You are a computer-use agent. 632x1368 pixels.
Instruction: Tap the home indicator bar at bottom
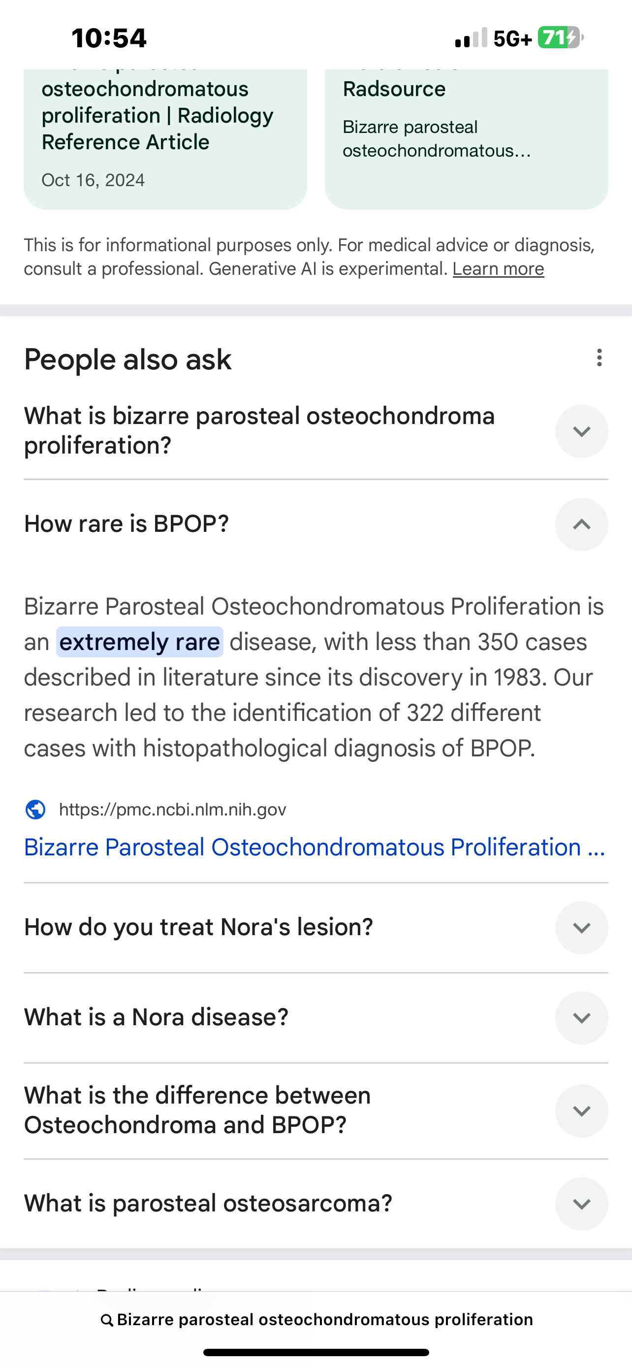click(x=316, y=1352)
